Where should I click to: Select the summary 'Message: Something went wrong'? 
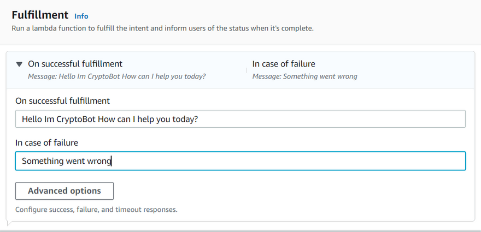pos(304,76)
